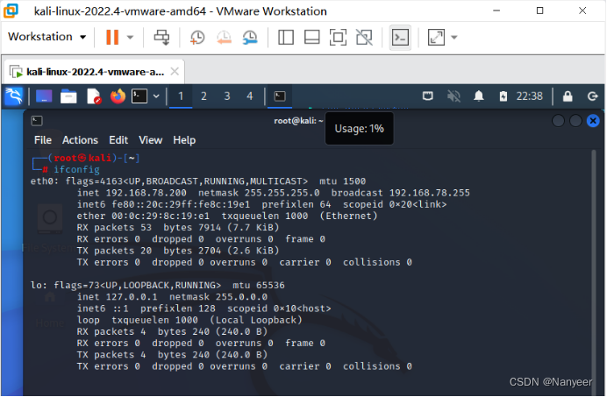Pause the virtual machine

[x=112, y=37]
